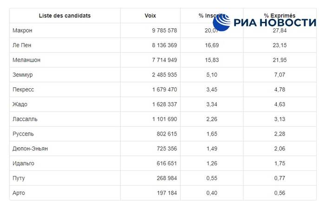Click the Жадо vote count 1 628 337

(x=161, y=104)
